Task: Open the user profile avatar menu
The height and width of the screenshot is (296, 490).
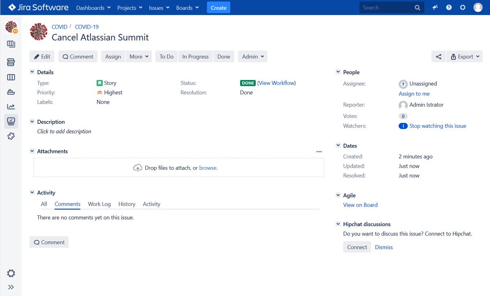Action: coord(478,7)
